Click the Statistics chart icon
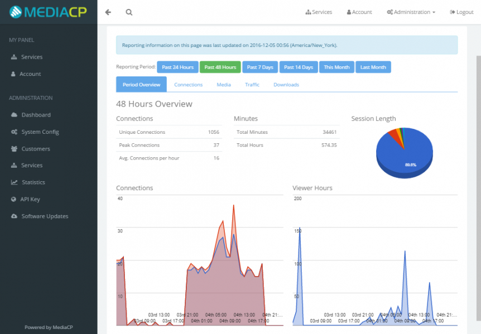The image size is (481, 334). click(14, 182)
